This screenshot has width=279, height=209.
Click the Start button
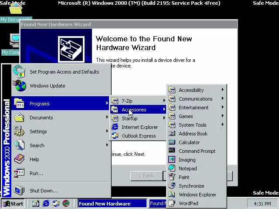coord(13,203)
